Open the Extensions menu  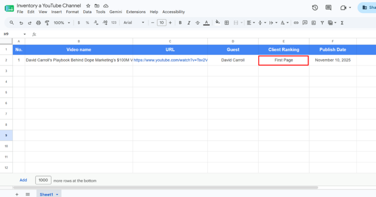coord(136,12)
